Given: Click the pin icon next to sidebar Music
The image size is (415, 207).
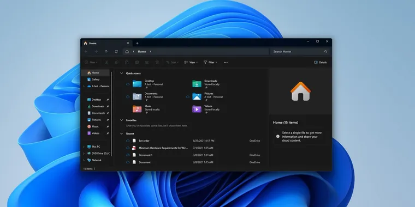Looking at the screenshot, I should (x=108, y=127).
